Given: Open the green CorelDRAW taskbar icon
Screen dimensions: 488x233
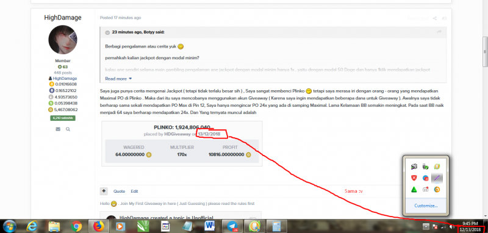Looking at the screenshot, I should [x=143, y=226].
